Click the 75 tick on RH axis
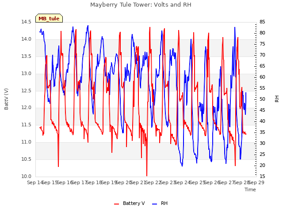The height and width of the screenshot is (212, 283). [262, 44]
